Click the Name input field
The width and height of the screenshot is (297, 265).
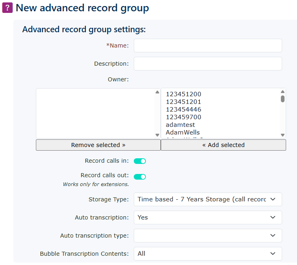(208, 46)
